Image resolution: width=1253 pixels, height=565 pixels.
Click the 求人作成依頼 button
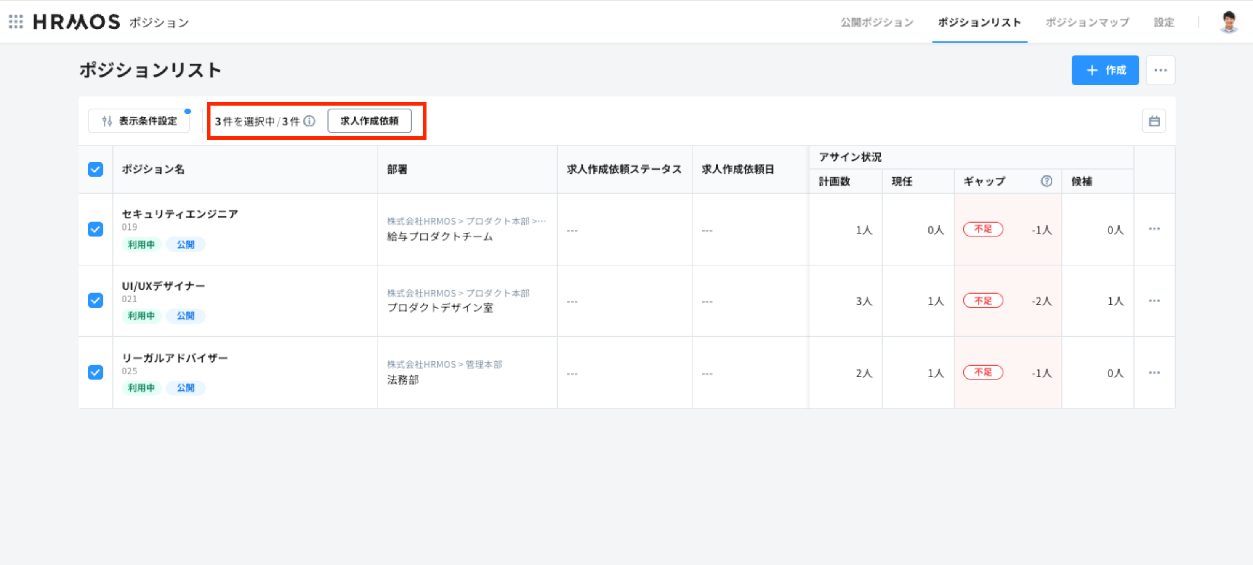[369, 121]
